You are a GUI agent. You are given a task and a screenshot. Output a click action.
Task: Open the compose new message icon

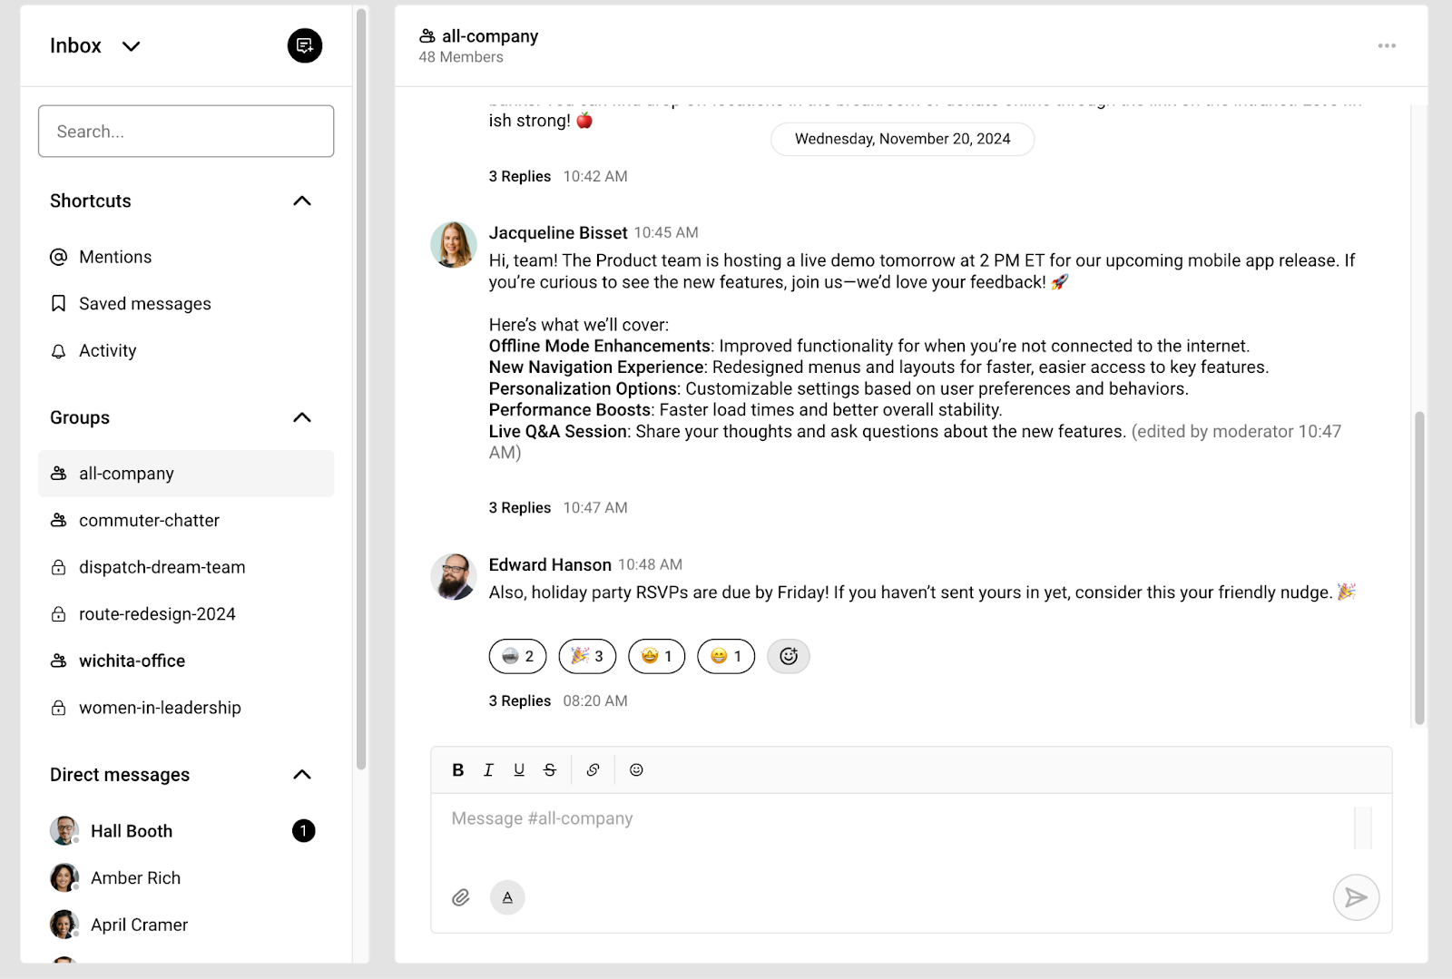click(304, 45)
